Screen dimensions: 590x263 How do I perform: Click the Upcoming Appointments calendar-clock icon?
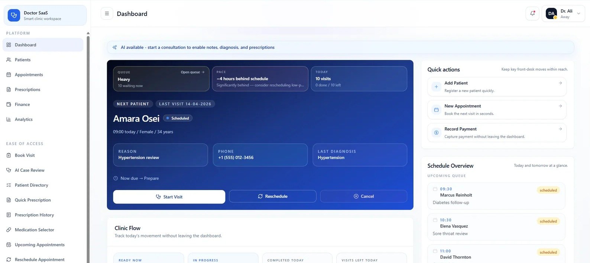[9, 244]
